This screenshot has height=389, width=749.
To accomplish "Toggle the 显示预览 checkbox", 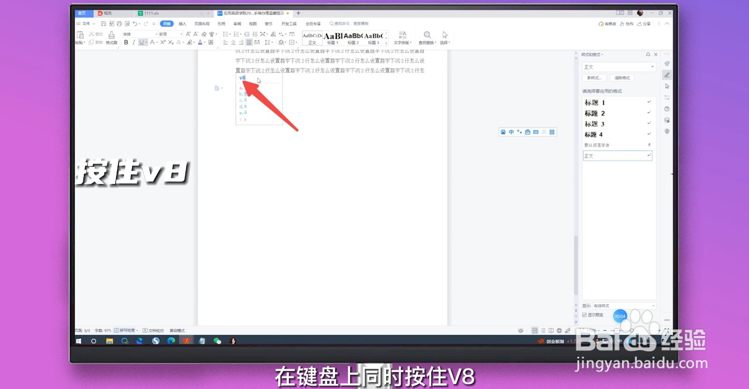I will [x=584, y=315].
